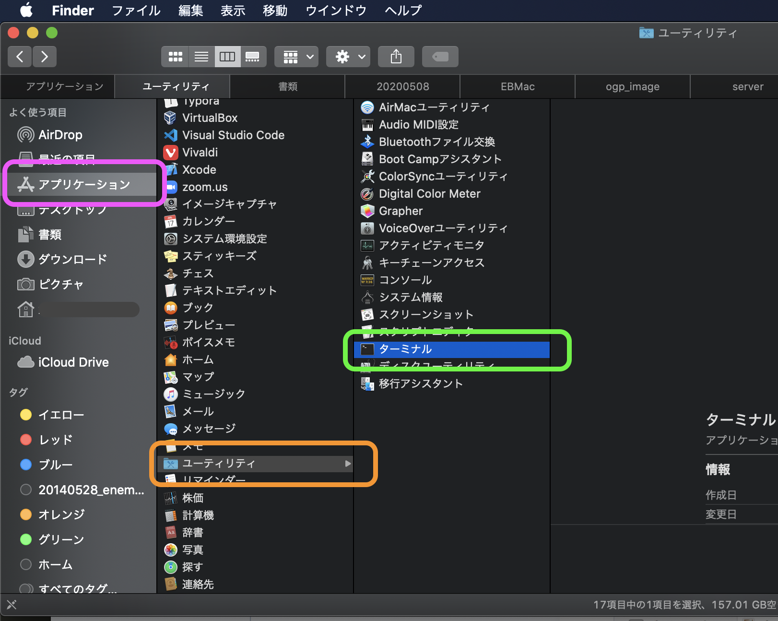The width and height of the screenshot is (778, 621).
Task: Select the 計算機 app
Action: pyautogui.click(x=255, y=515)
